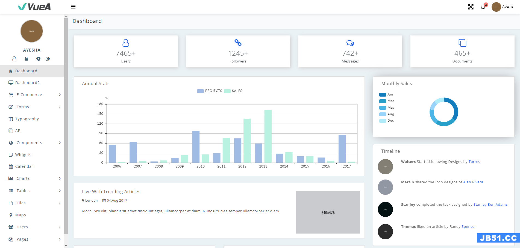The width and height of the screenshot is (520, 248).
Task: Toggle the Jan legend swatch
Action: point(383,95)
